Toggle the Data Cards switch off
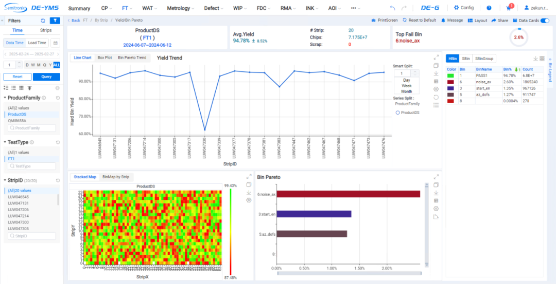The height and width of the screenshot is (284, 556). click(x=544, y=21)
